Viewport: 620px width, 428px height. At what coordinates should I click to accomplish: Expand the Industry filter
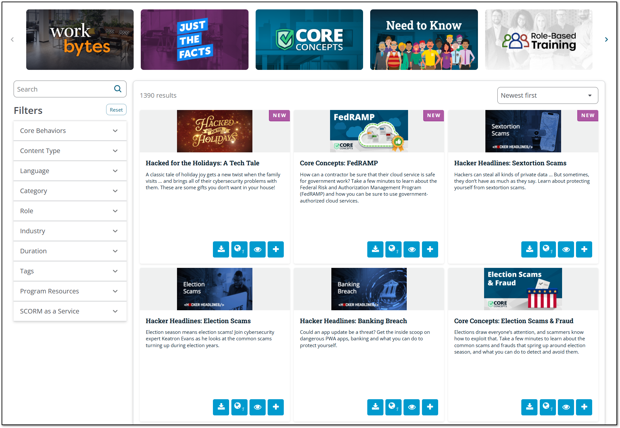(x=70, y=231)
